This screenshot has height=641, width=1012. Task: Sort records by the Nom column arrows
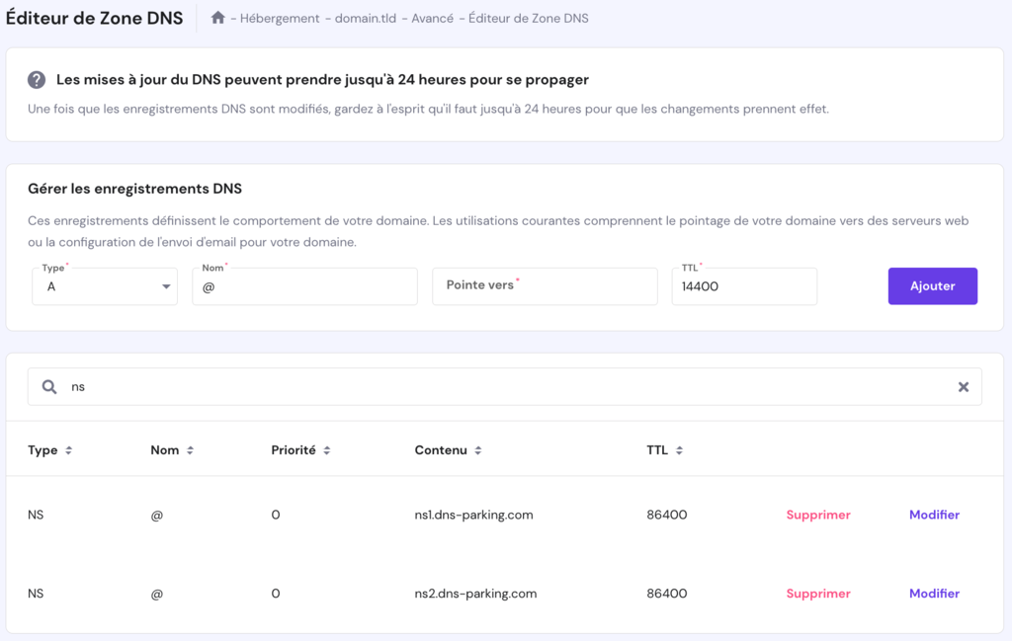190,449
